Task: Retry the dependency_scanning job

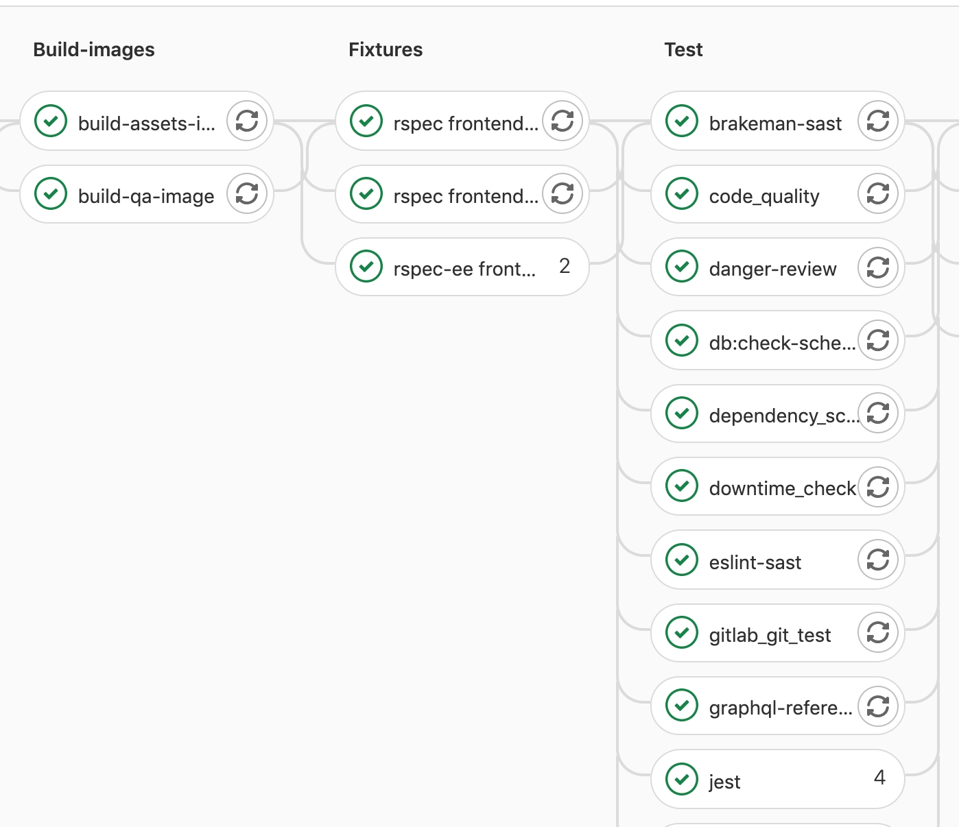Action: (x=878, y=413)
